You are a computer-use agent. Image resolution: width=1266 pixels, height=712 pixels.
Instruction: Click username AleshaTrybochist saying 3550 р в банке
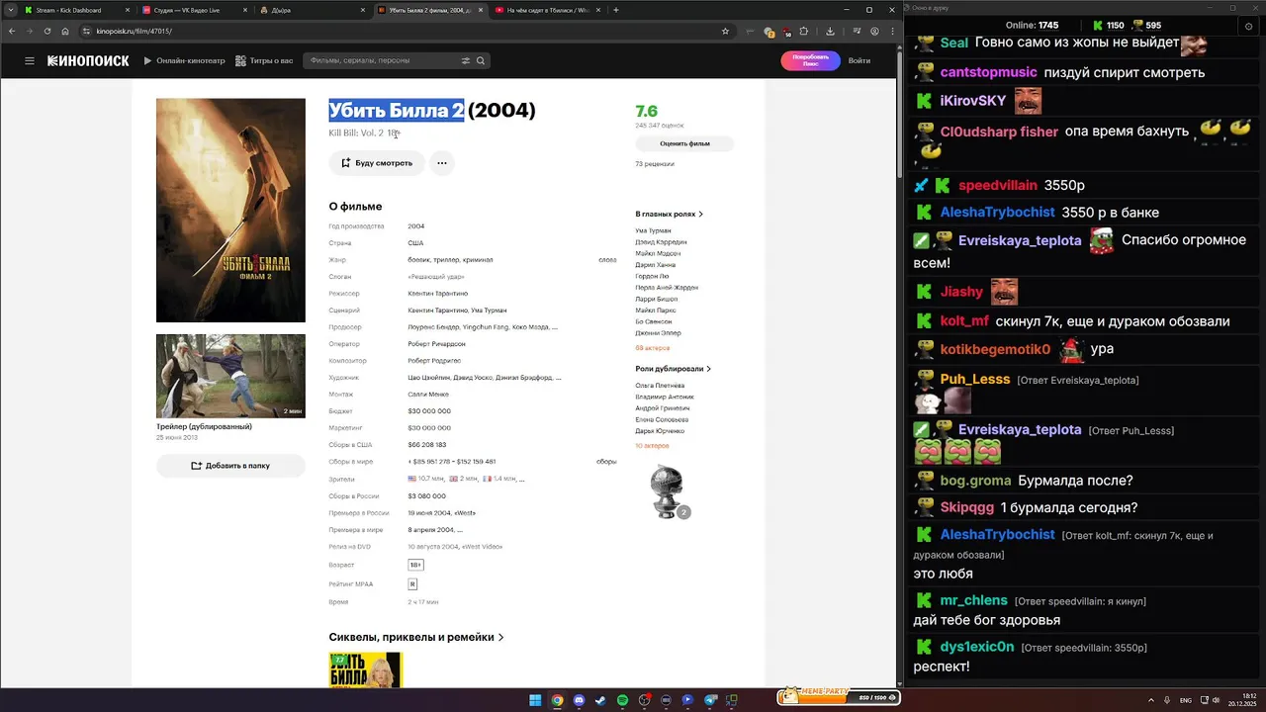point(997,213)
